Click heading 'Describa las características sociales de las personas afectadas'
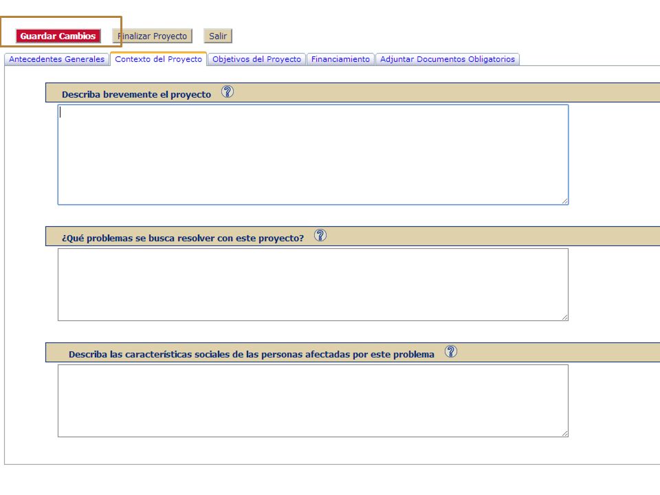 [x=252, y=355]
